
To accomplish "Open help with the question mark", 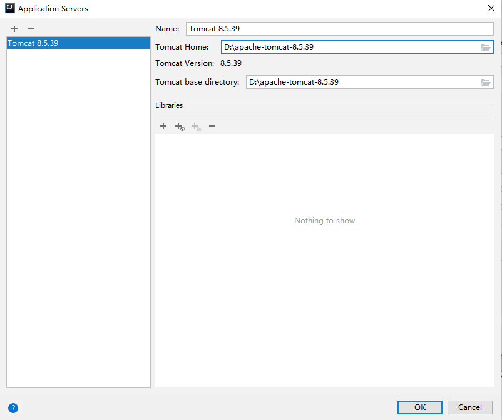I will coord(13,408).
